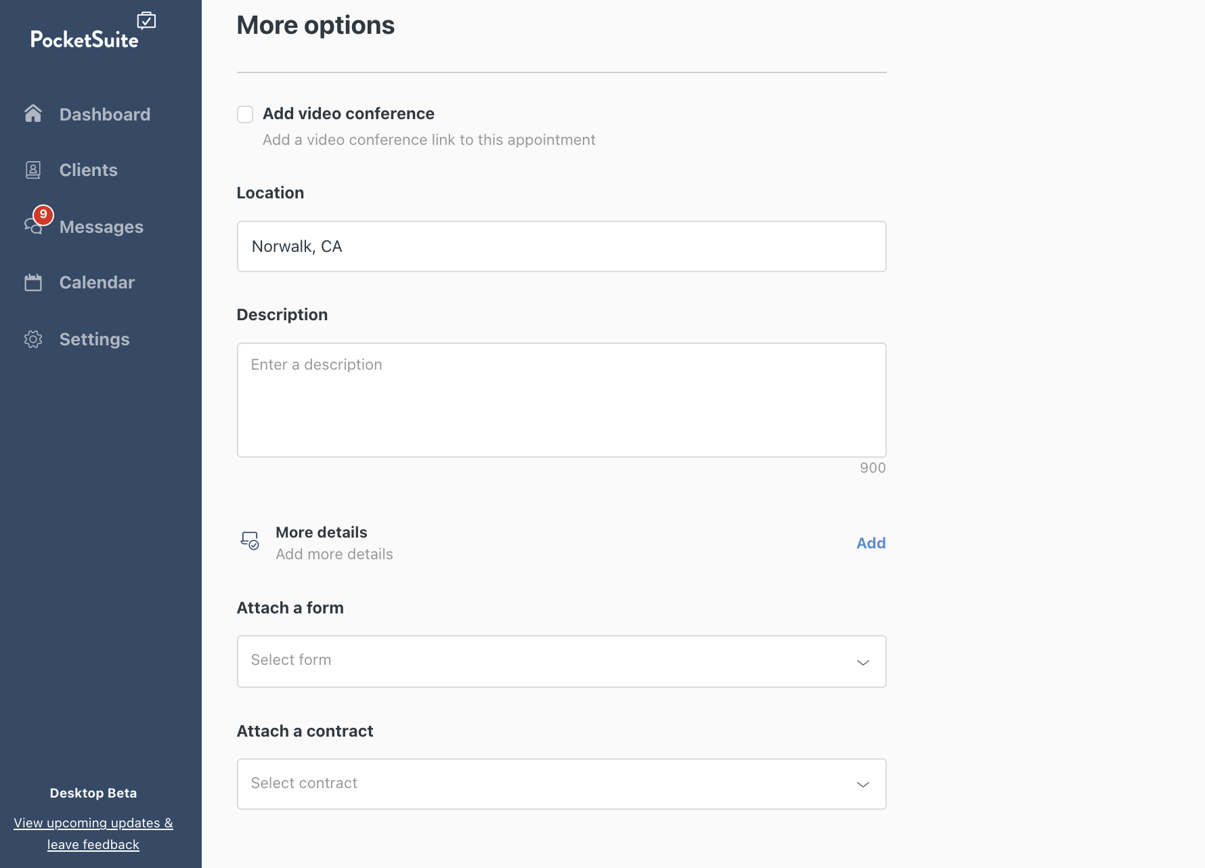
Task: Click the PocketSuite logo
Action: (x=93, y=31)
